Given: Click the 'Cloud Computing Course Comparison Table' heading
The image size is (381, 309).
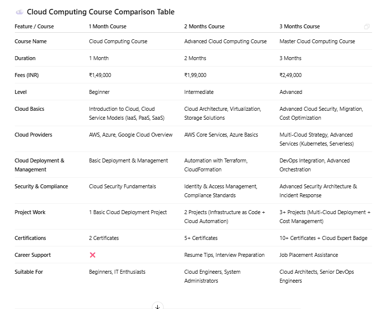Looking at the screenshot, I should 101,12.
